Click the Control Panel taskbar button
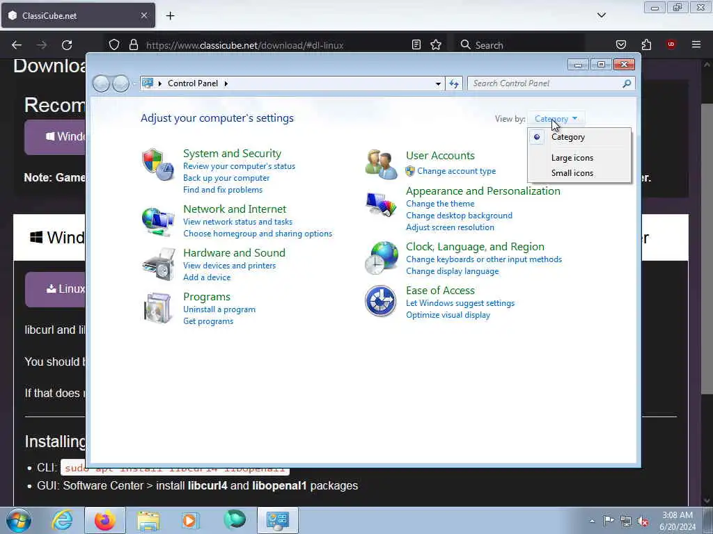 (x=278, y=520)
